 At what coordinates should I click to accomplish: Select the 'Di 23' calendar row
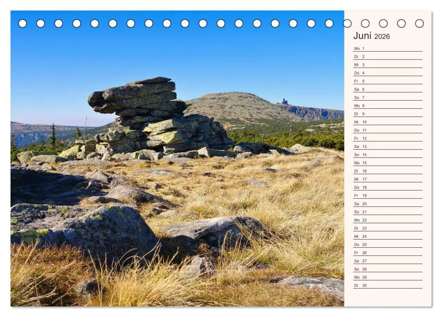388,228
